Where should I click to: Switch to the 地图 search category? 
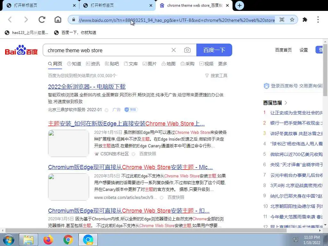[168, 64]
